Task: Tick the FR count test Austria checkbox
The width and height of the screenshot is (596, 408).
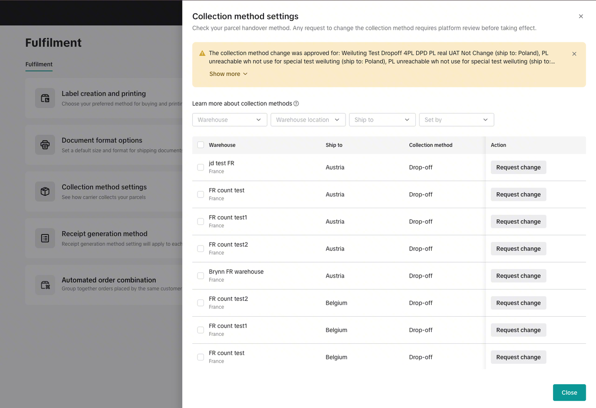Action: coord(201,194)
